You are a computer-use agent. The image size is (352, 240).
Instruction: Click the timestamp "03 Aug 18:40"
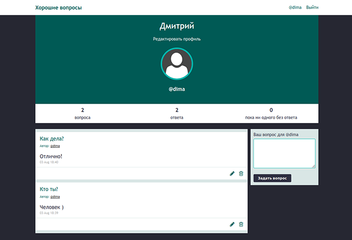click(49, 162)
